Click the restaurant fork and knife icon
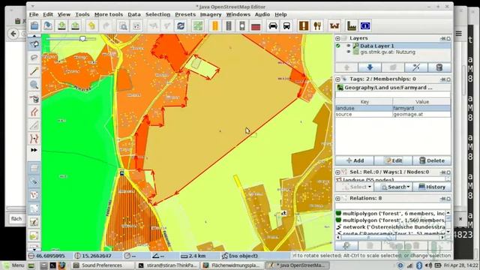The height and width of the screenshot is (270, 480). click(x=317, y=26)
